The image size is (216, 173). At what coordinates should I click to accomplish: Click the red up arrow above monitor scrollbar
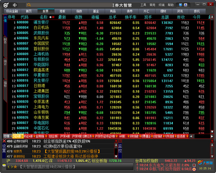pyautogui.click(x=212, y=141)
